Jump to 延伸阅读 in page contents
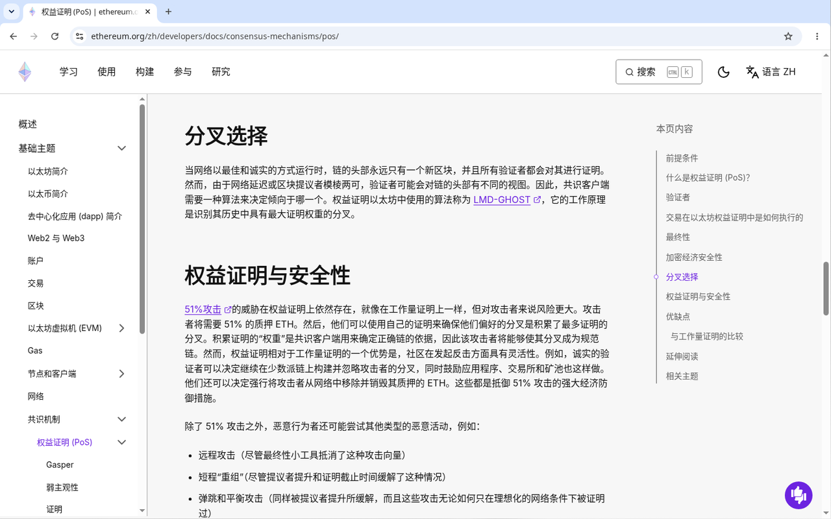This screenshot has width=831, height=519. tap(682, 356)
